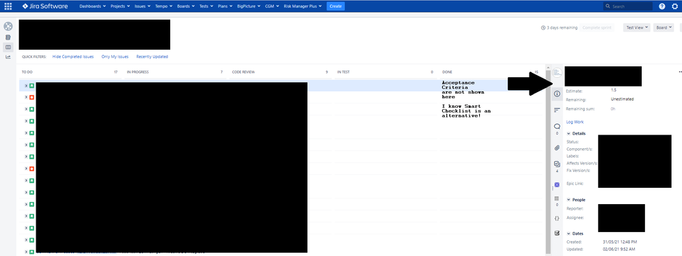
Task: Open the table icon showing 0
Action: [557, 199]
